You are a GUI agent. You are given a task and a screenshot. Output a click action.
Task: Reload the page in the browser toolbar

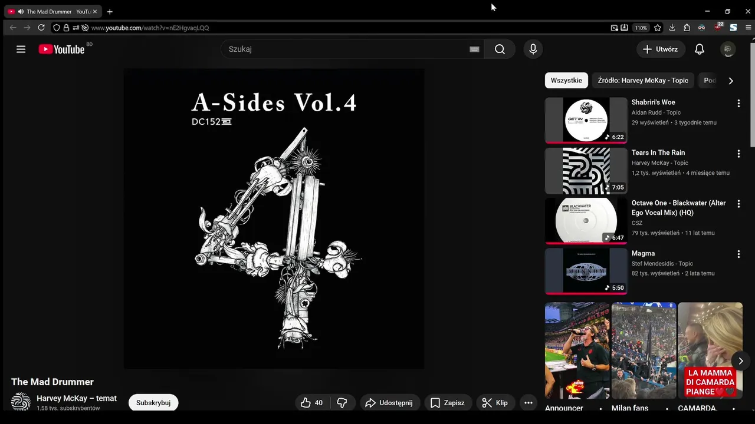[x=41, y=28]
